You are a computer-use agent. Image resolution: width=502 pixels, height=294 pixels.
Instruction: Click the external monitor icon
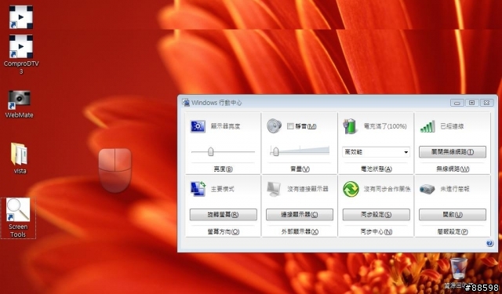pyautogui.click(x=274, y=189)
